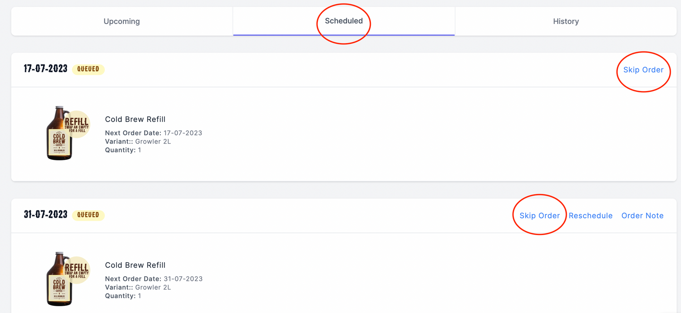Open the History tab

[566, 21]
